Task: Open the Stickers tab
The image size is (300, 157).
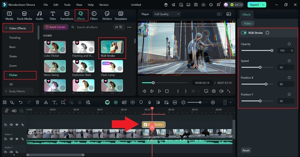Action: click(107, 16)
